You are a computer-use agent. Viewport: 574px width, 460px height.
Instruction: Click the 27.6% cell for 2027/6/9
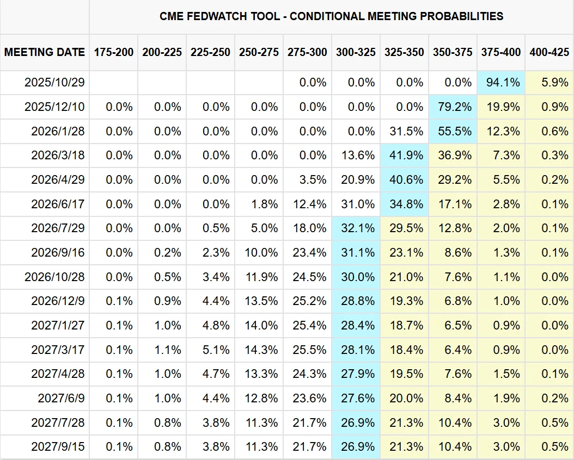pyautogui.click(x=356, y=398)
